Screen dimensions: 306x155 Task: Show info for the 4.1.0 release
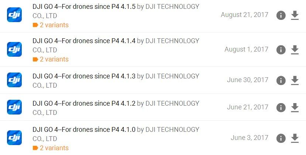[x=281, y=138]
